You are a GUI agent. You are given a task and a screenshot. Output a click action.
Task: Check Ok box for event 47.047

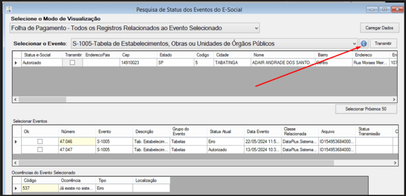tap(40, 149)
